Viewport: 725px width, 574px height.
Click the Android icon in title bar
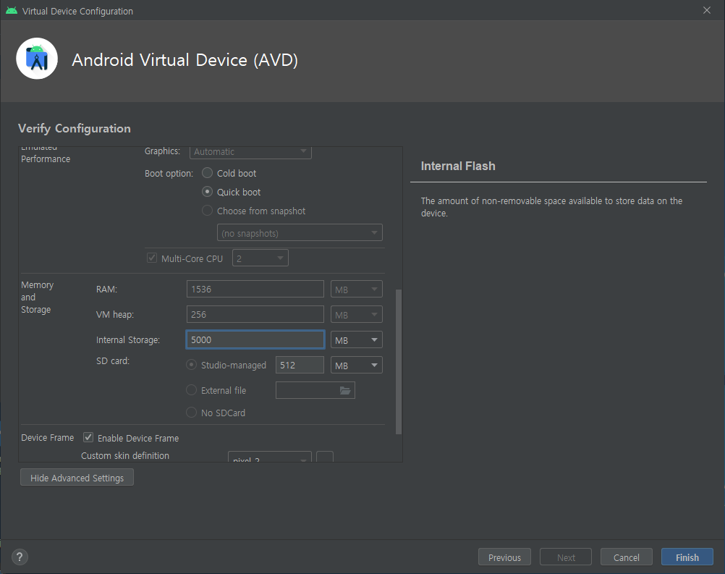12,11
